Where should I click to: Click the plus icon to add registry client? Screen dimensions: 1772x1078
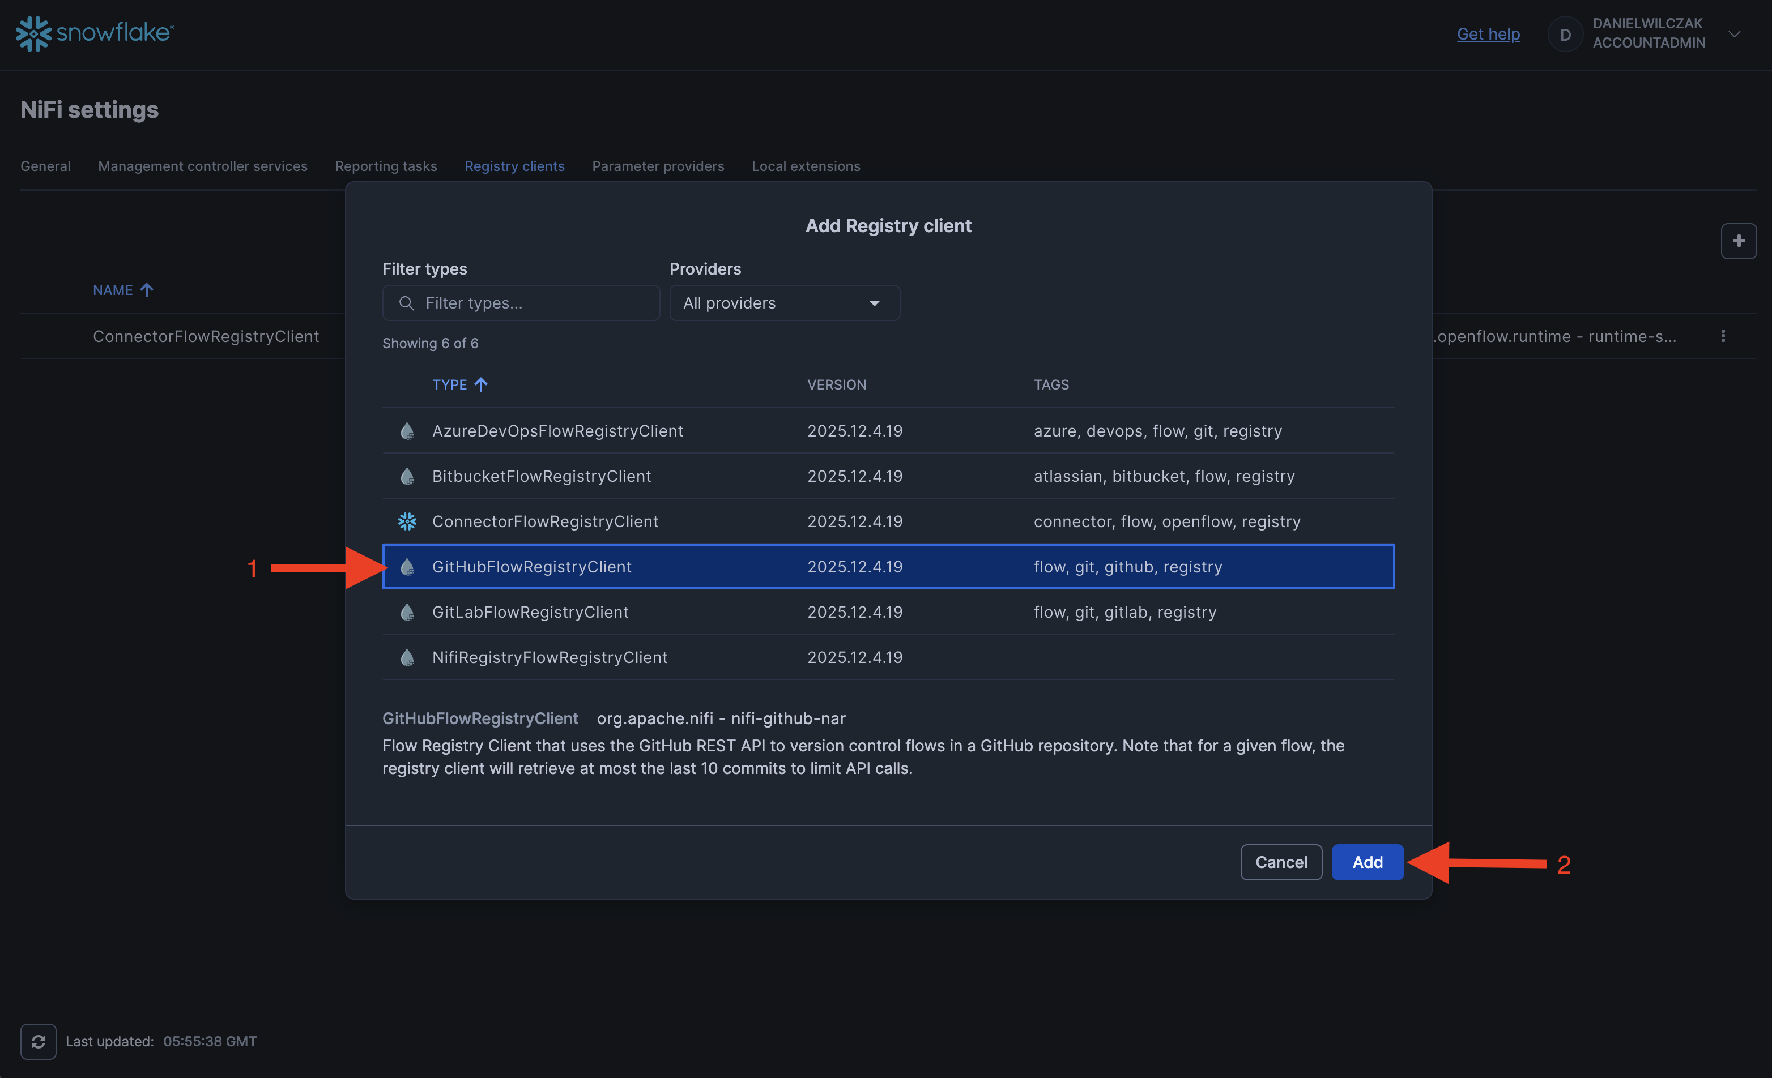click(x=1738, y=241)
